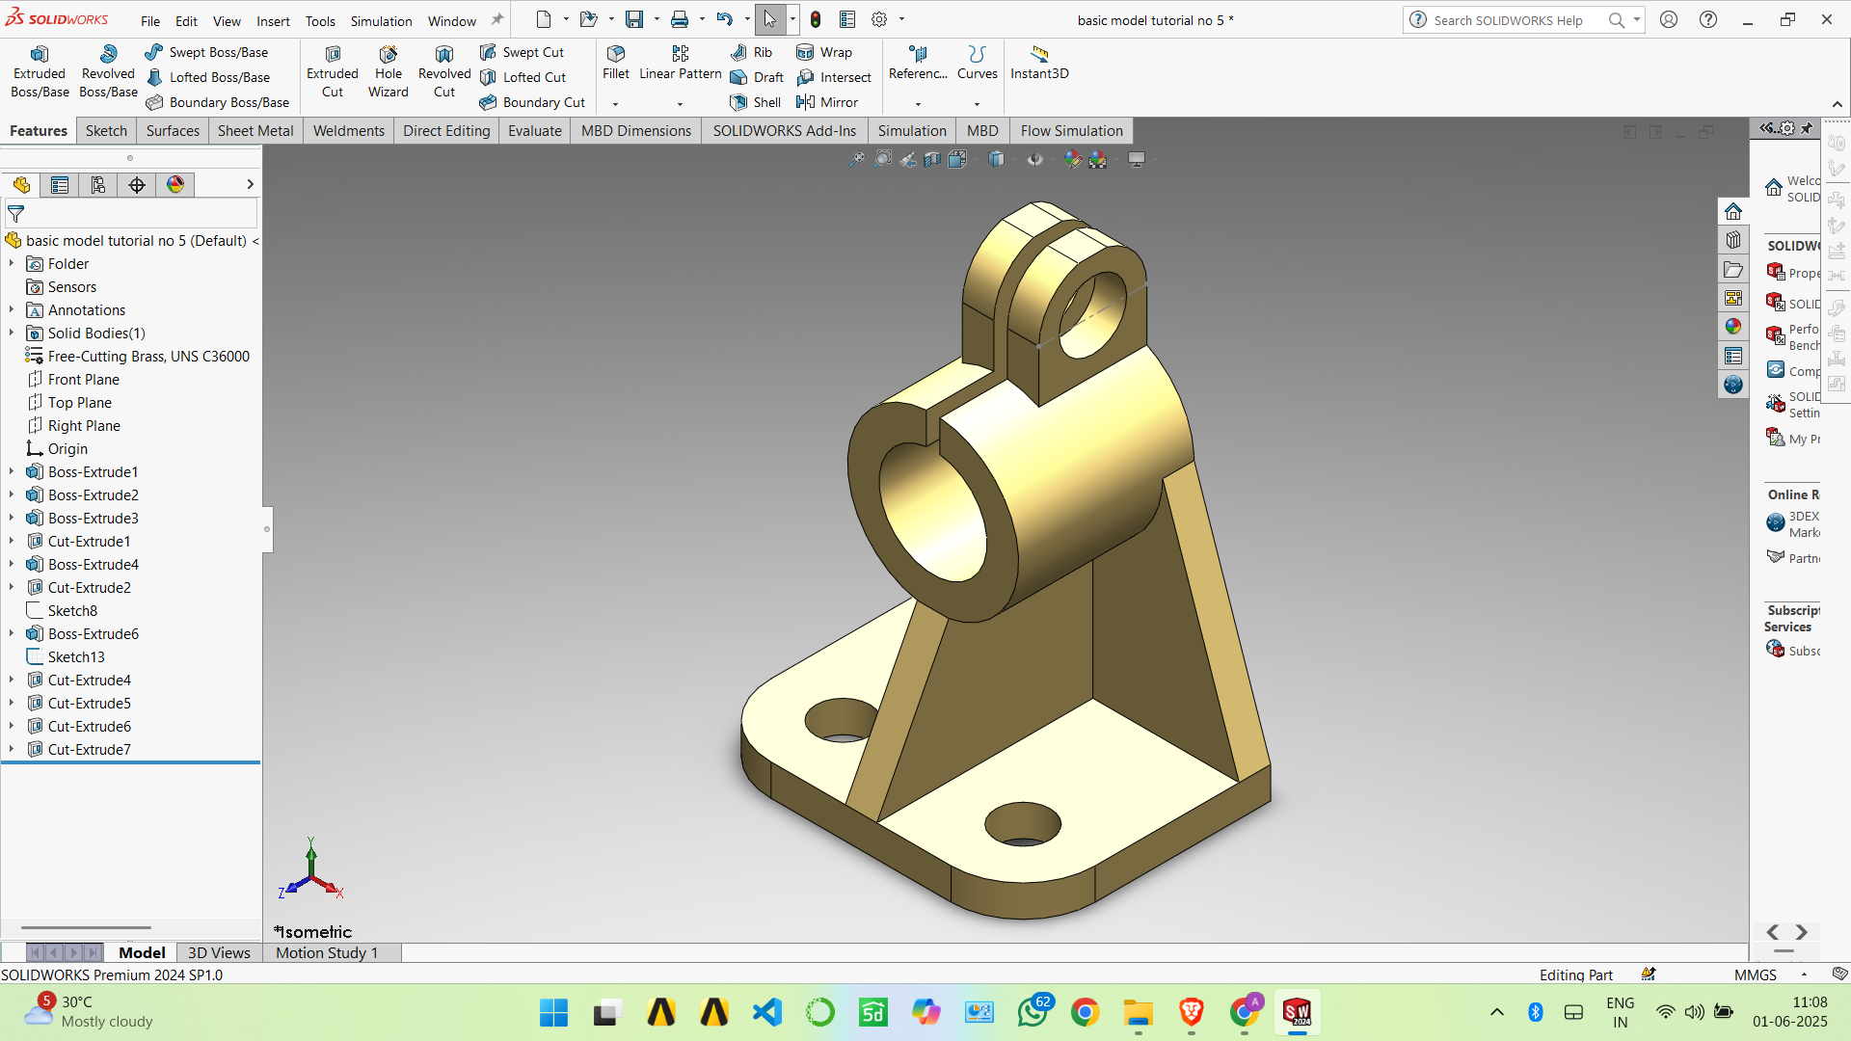Click the Lofted Cut command

coord(523,77)
